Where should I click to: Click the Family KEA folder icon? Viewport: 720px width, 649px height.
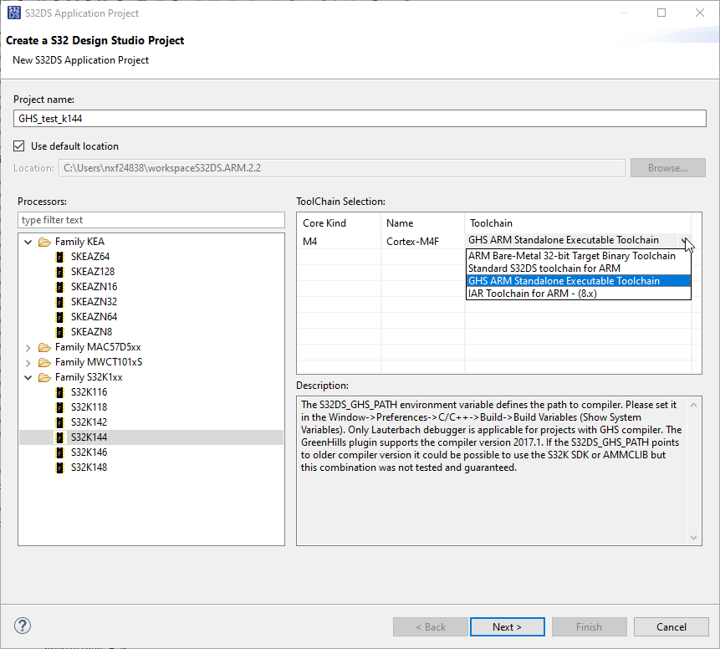[x=44, y=241]
